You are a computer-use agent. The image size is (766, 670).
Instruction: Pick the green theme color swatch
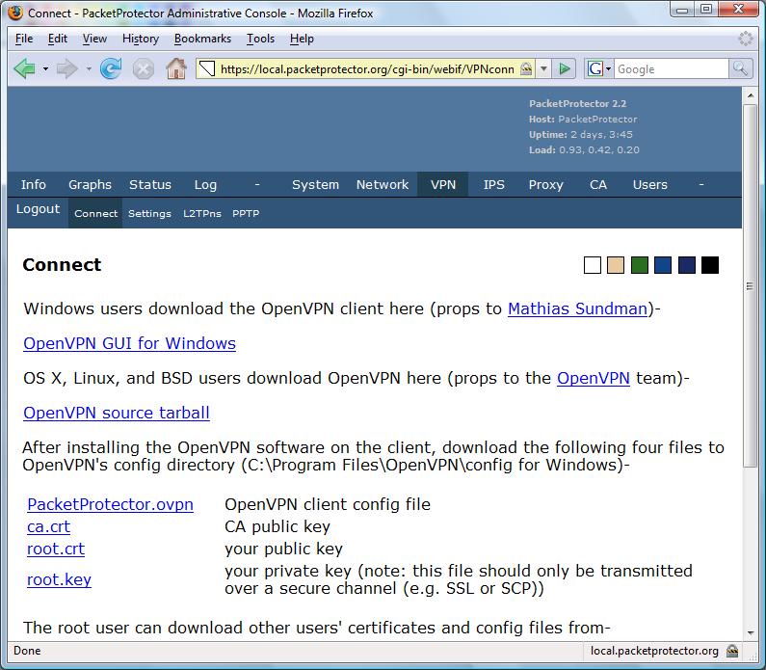(640, 265)
